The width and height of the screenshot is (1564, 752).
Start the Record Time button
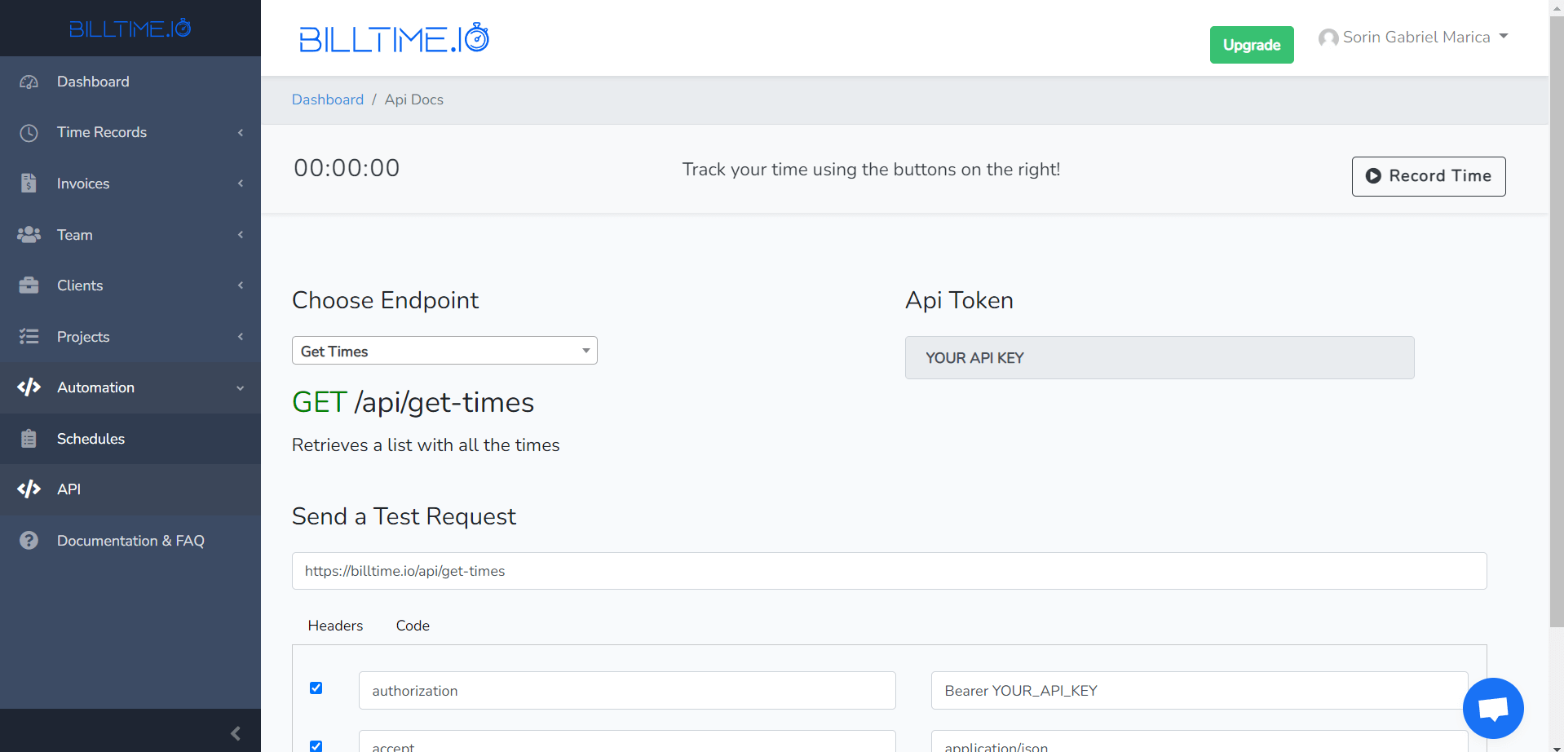point(1429,176)
